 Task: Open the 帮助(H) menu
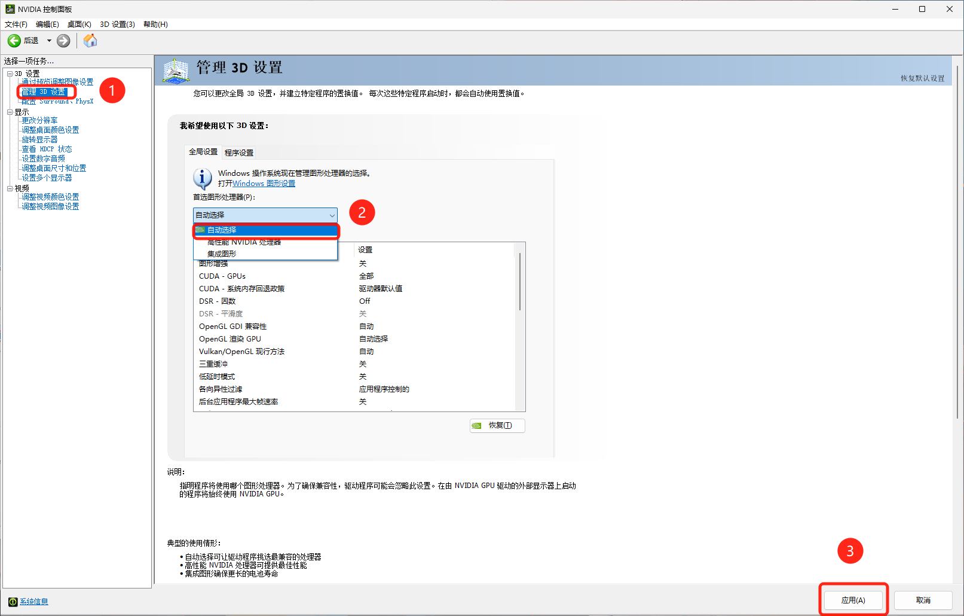(x=155, y=25)
